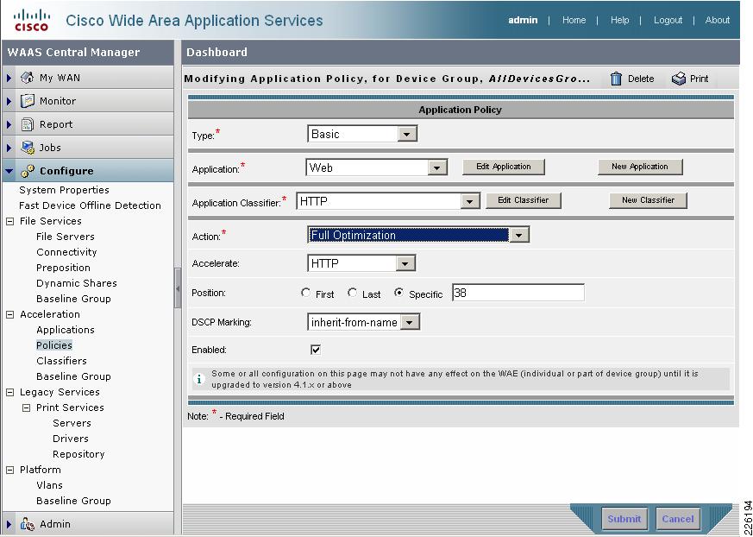
Task: Click the Dashboard title bar text
Action: (216, 52)
